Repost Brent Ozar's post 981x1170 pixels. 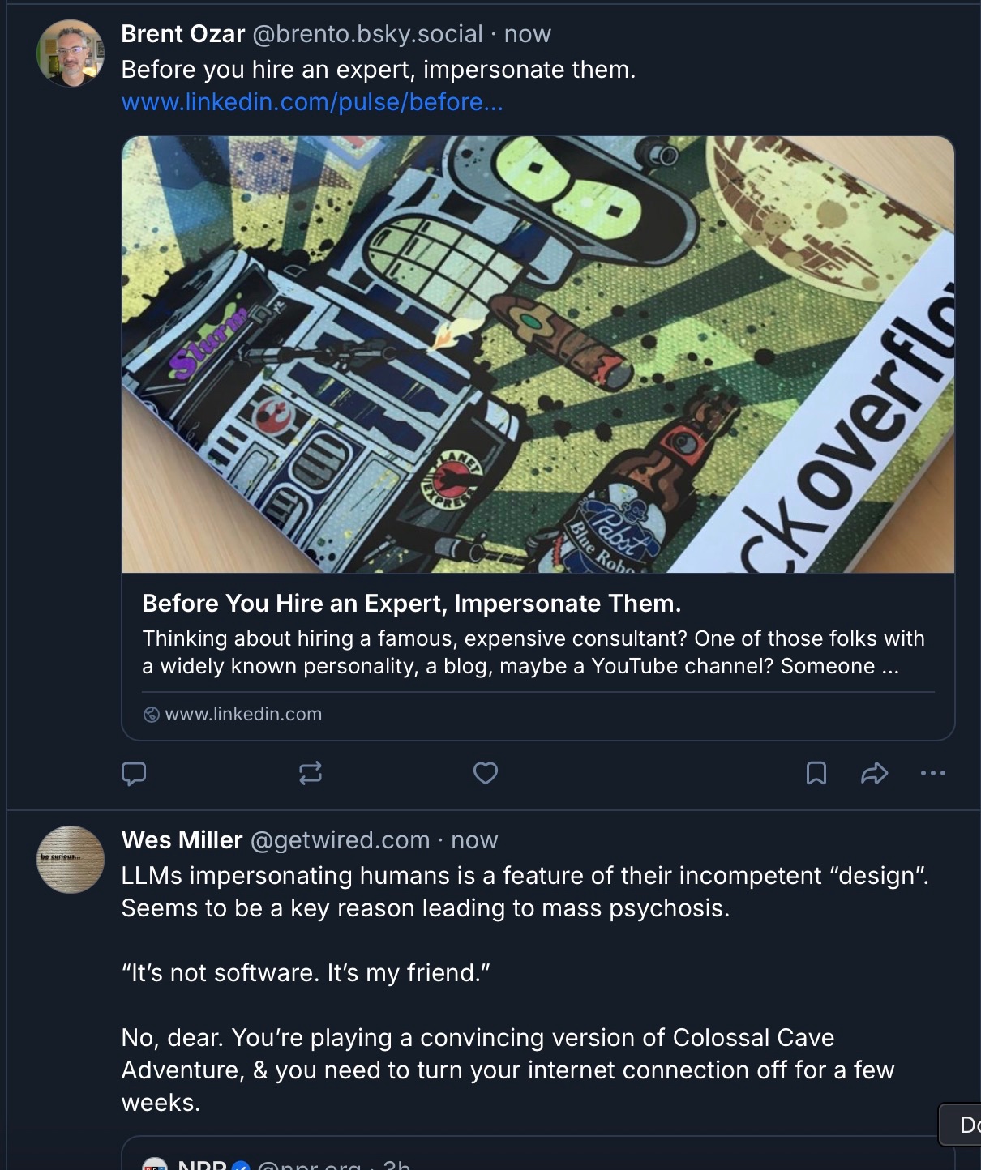tap(311, 774)
